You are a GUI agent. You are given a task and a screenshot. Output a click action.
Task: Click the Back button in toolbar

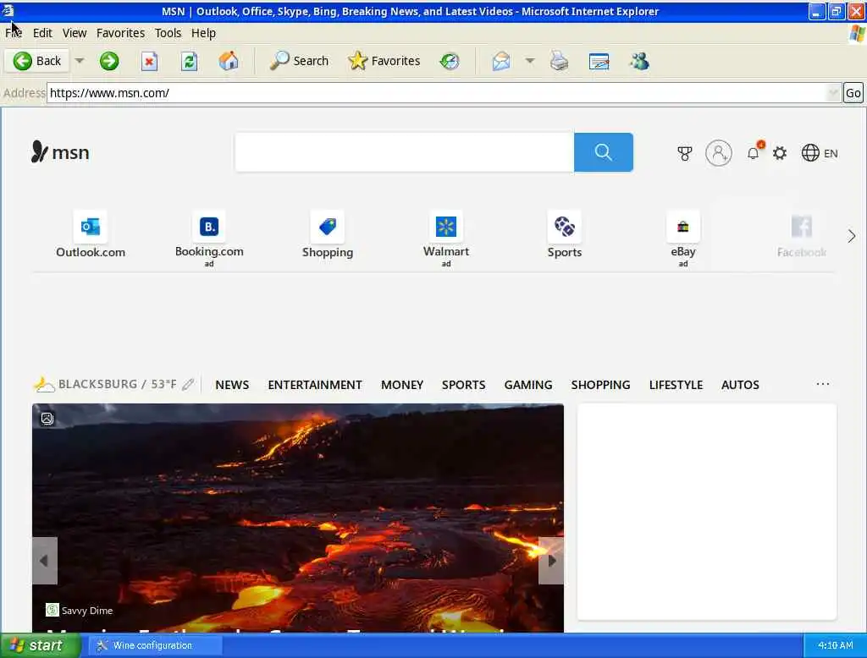37,61
